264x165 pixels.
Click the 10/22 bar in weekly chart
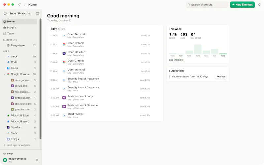(223, 54)
